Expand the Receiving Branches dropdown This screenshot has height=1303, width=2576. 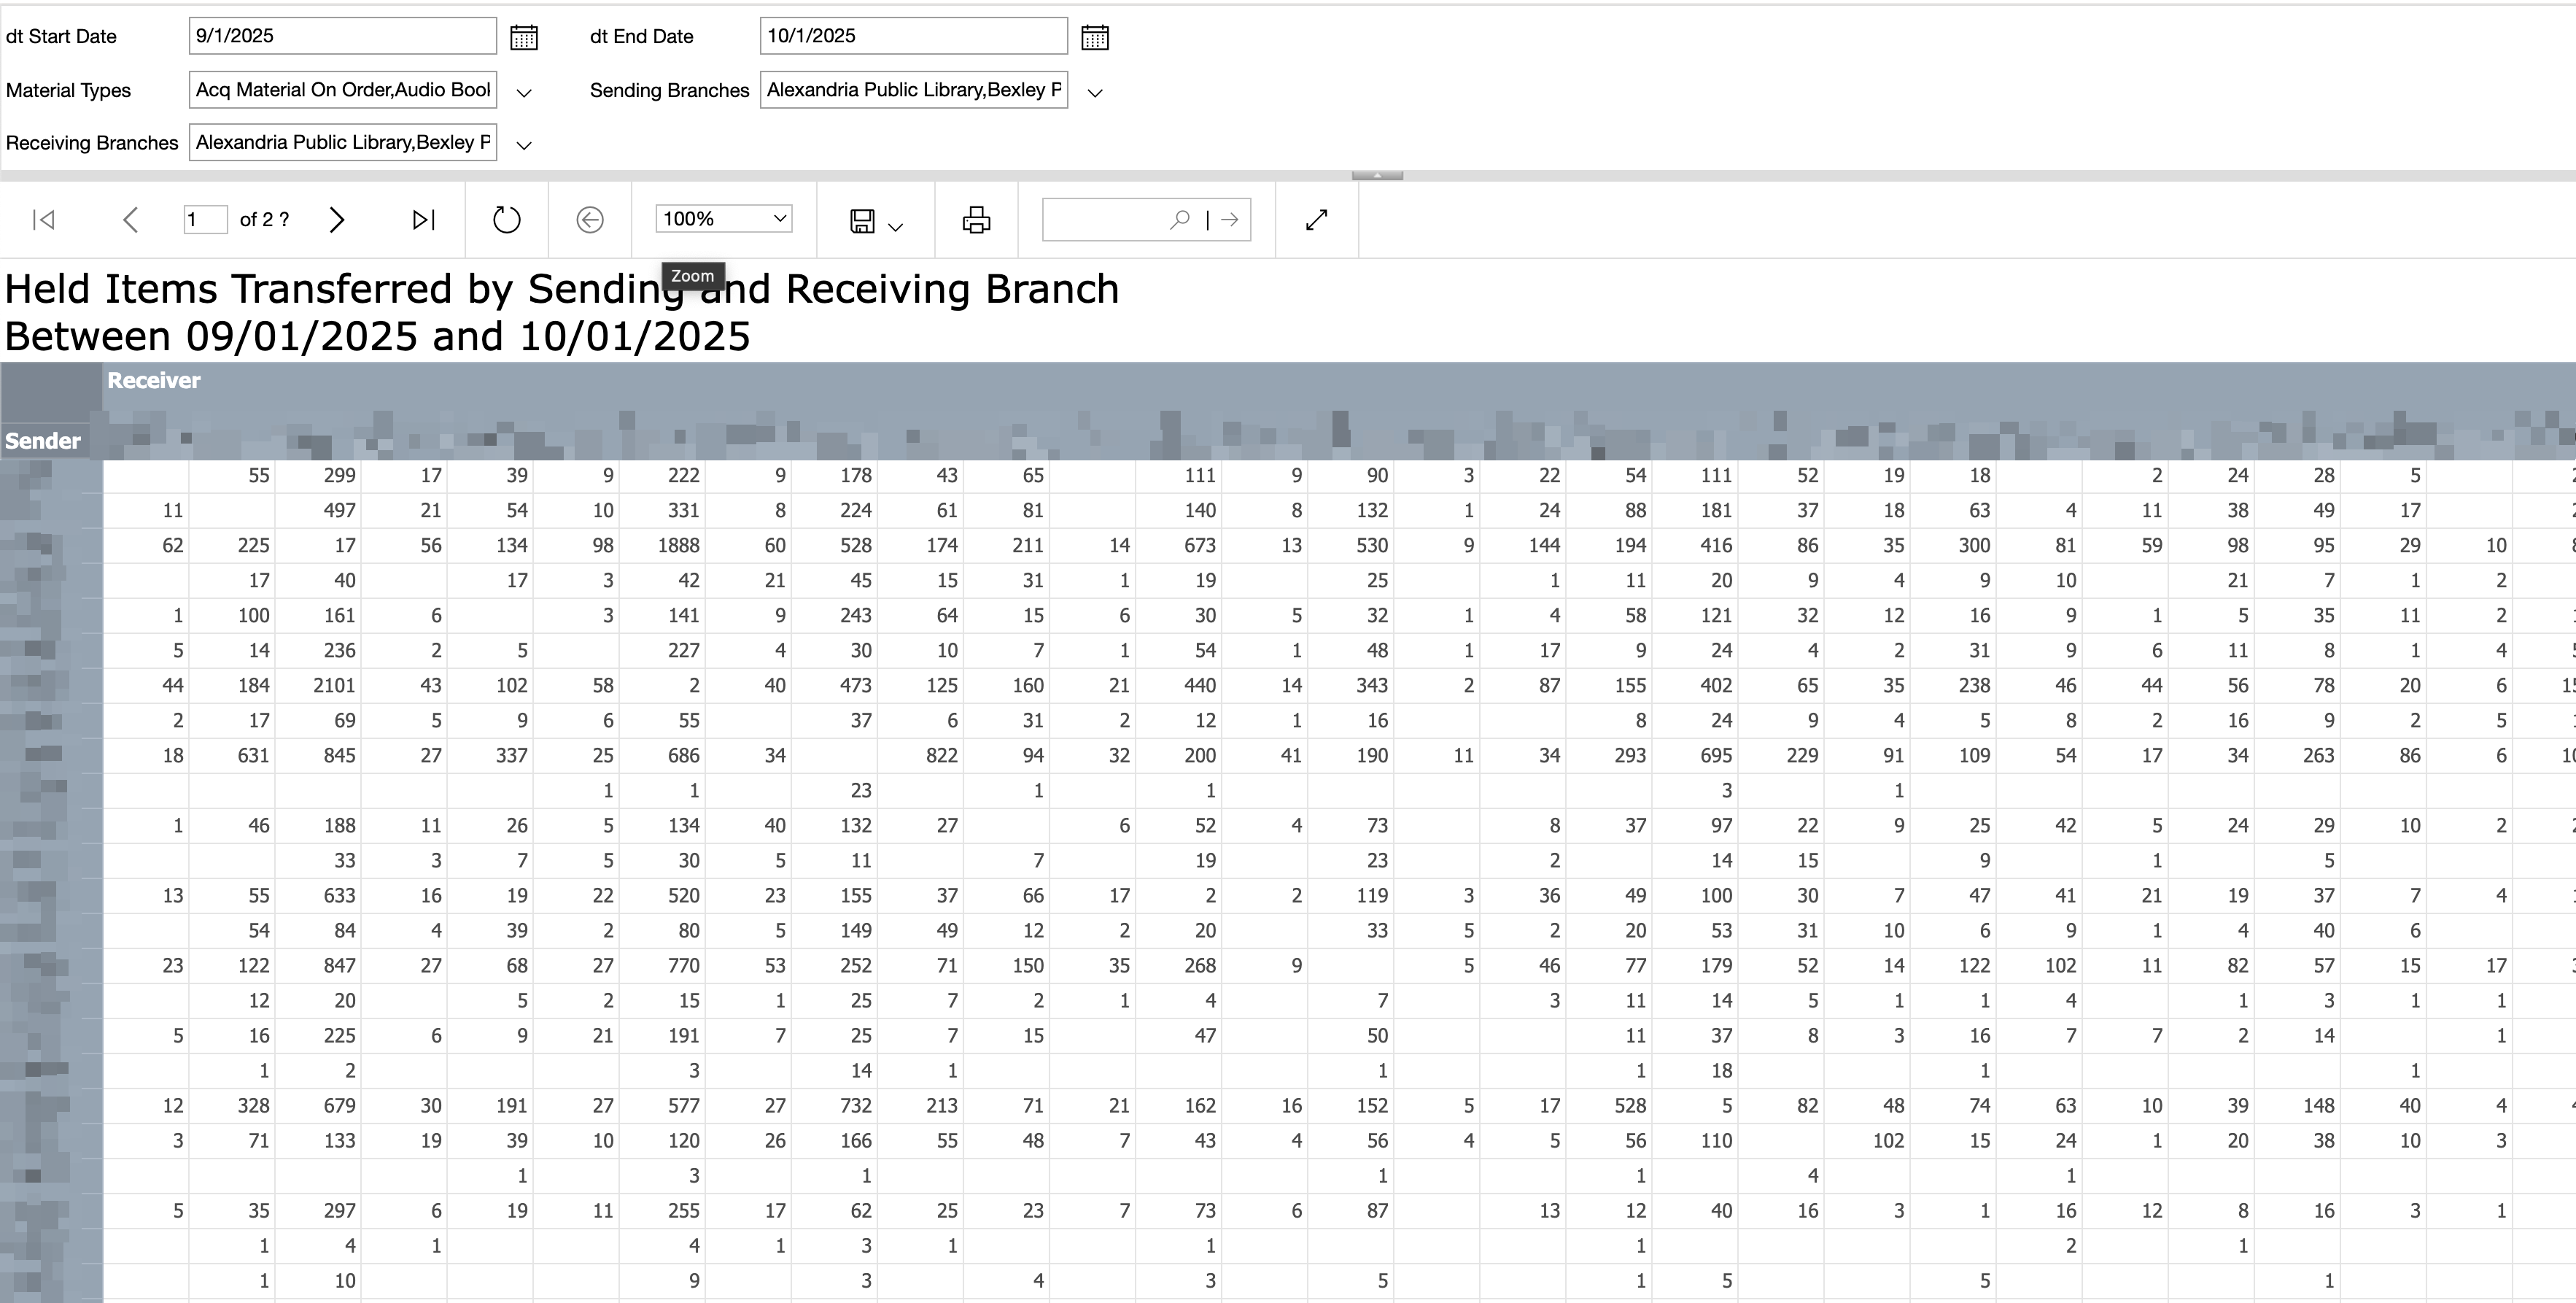click(x=523, y=145)
